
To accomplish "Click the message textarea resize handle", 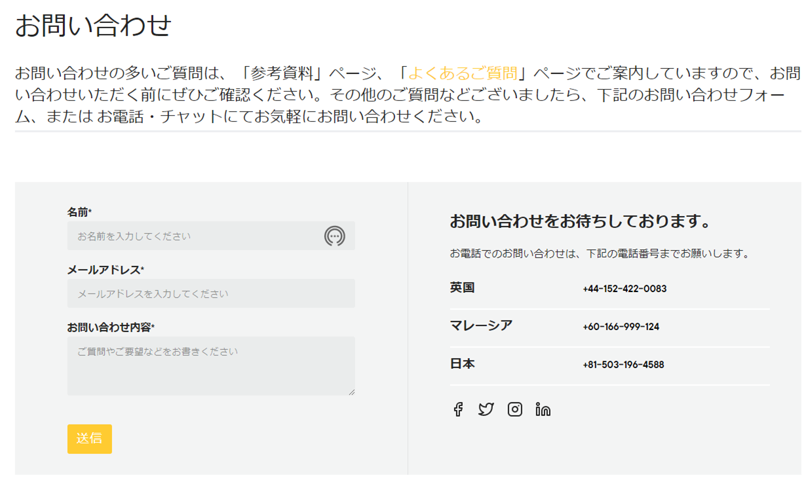I will pos(351,392).
